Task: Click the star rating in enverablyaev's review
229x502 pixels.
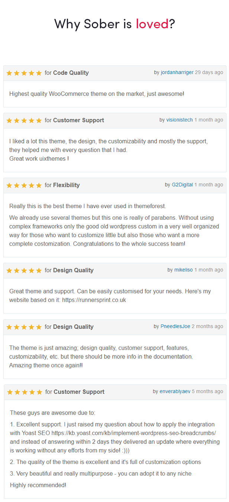Action: tap(25, 392)
